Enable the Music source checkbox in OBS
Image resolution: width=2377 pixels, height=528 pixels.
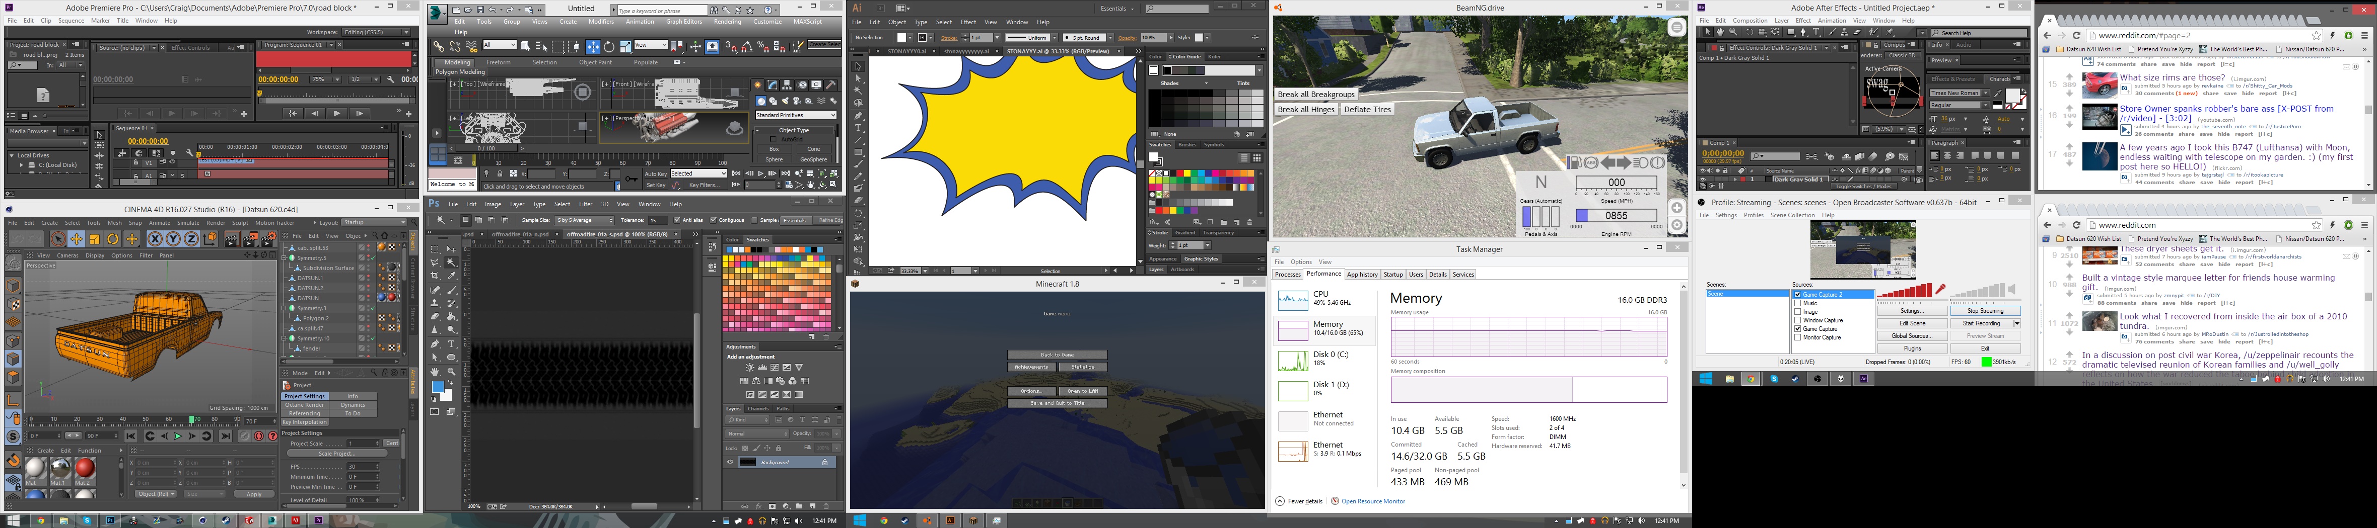[1797, 303]
